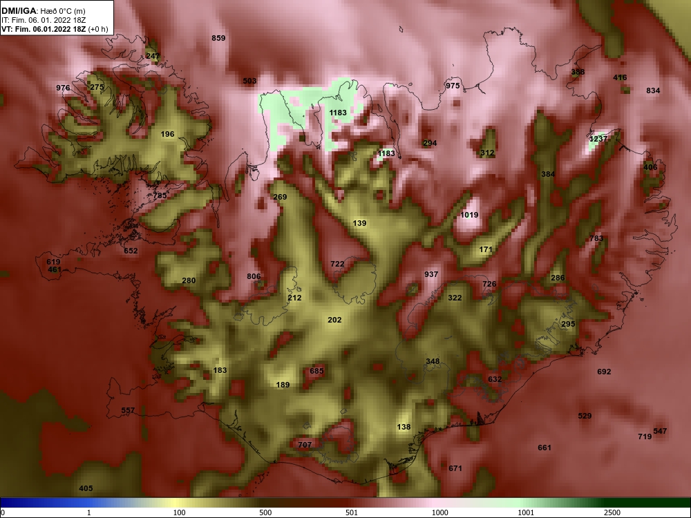Click the 859 height value
Image resolution: width=691 pixels, height=518 pixels.
click(x=218, y=38)
